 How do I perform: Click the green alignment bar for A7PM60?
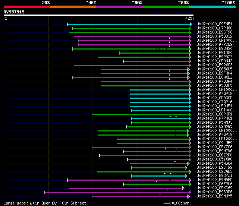point(131,28)
